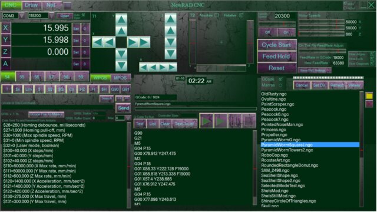Click the X motor speed slider
The image size is (377, 212).
click(322, 22)
